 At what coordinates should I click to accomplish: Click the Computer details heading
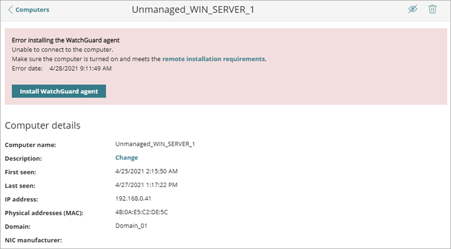(43, 126)
